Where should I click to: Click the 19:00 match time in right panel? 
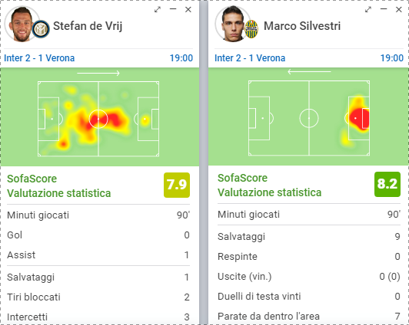392,58
